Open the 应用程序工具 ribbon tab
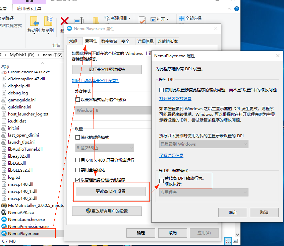 click(x=29, y=8)
